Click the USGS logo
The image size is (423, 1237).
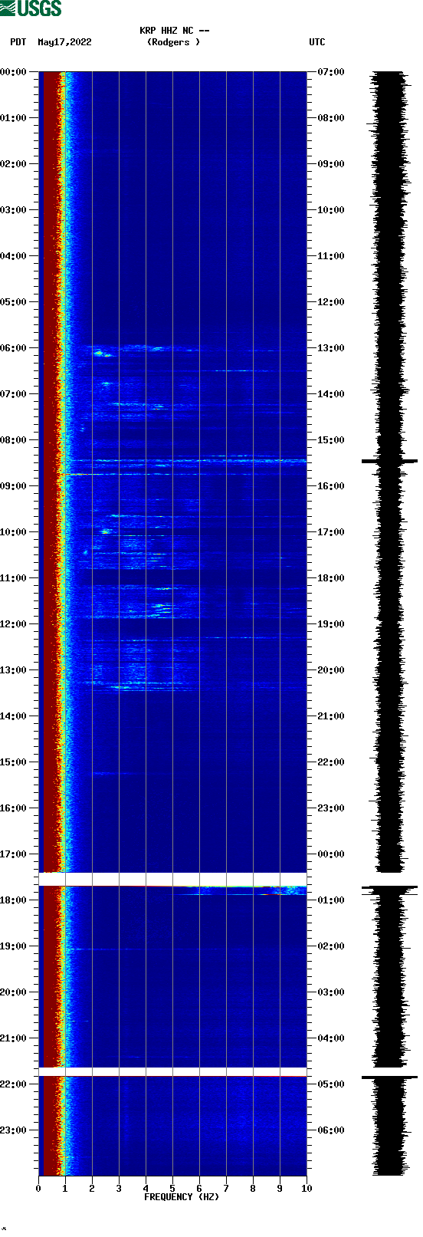point(31,8)
